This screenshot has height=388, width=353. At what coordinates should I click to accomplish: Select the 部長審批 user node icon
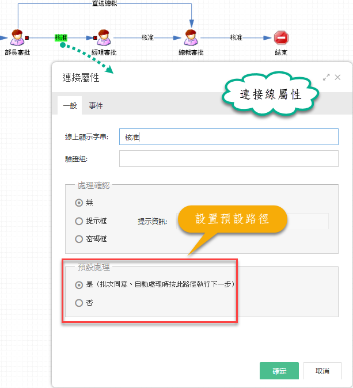tap(17, 37)
